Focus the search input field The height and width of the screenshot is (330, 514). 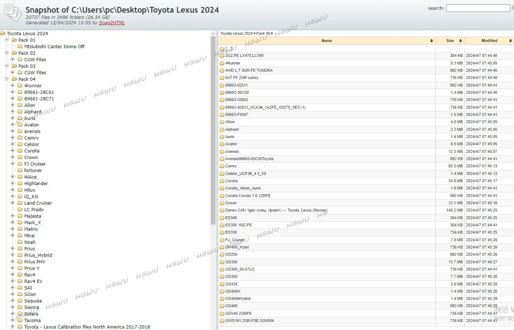coord(478,8)
